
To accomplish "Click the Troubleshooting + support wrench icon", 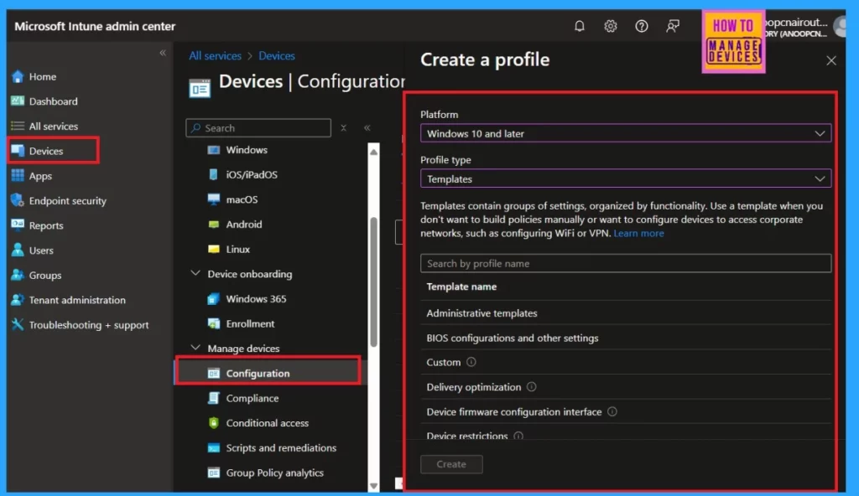I will 18,324.
